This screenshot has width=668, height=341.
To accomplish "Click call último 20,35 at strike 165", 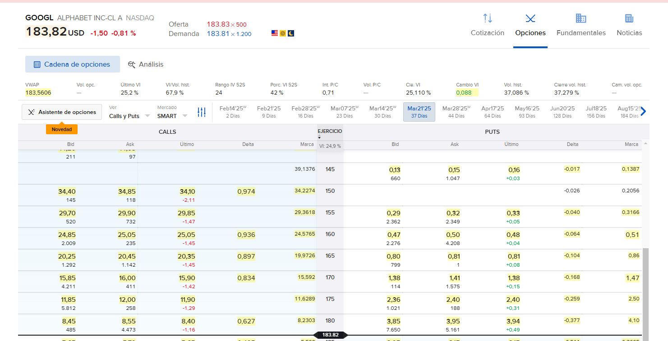I will tap(187, 256).
